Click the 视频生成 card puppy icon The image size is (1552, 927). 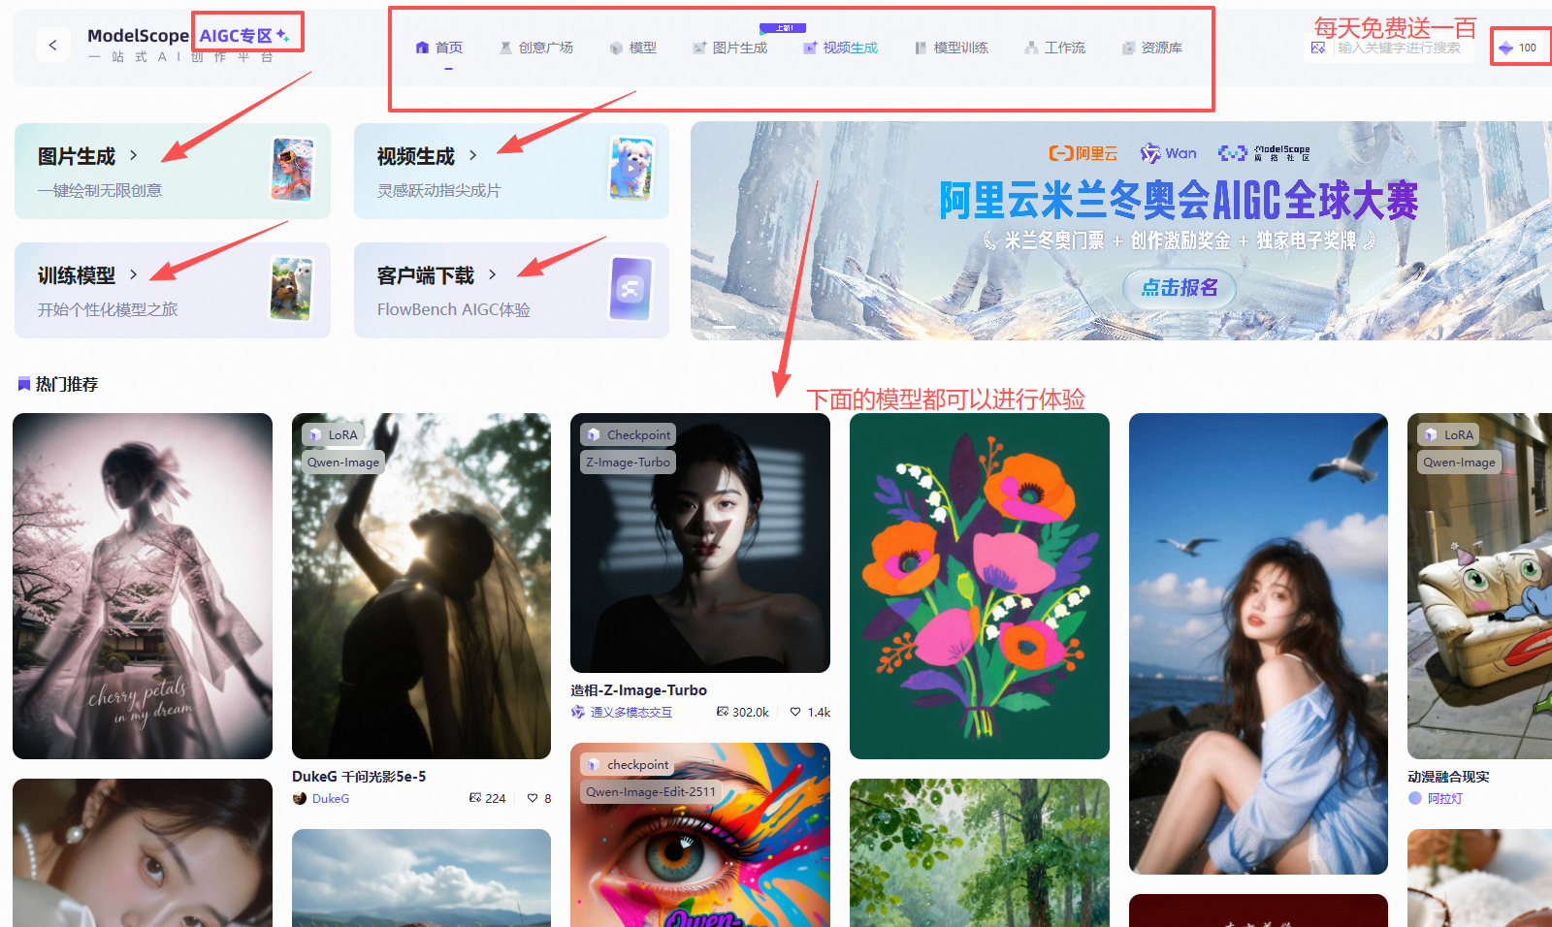(630, 169)
